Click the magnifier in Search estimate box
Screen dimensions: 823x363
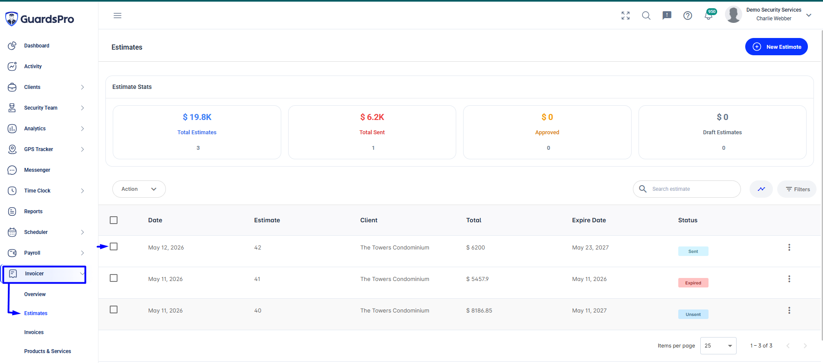click(643, 189)
